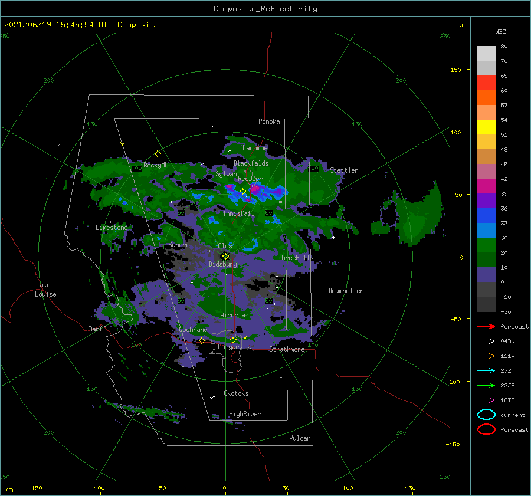Click the RockyMH label
The height and width of the screenshot is (496, 531).
[x=156, y=165]
